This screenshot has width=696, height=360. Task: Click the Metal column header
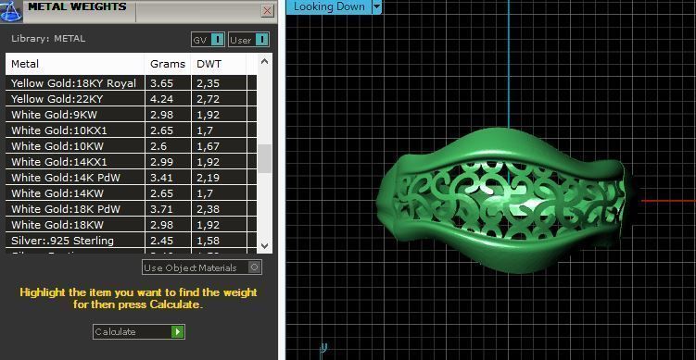(75, 64)
